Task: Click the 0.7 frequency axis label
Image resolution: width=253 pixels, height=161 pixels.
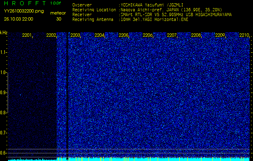Action: 3,133
